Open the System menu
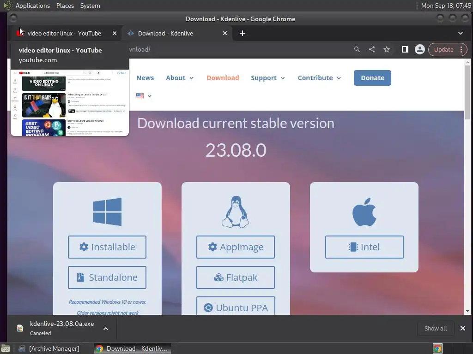473x354 pixels. (90, 6)
